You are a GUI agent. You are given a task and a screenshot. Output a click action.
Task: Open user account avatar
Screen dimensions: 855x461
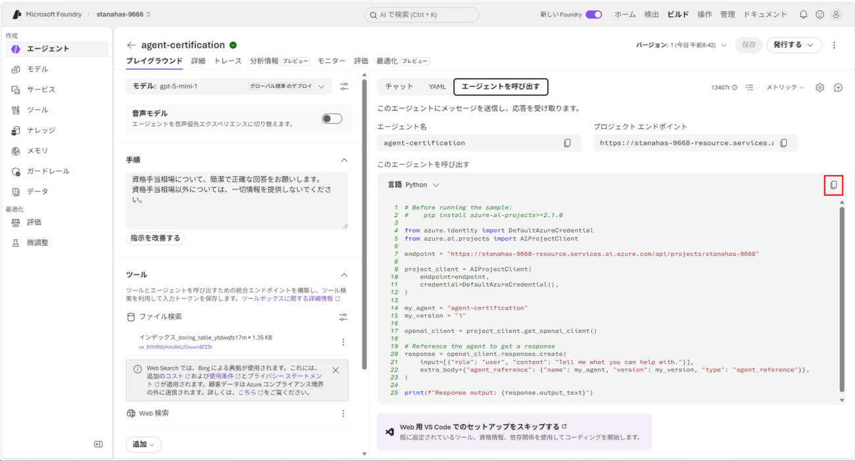coord(836,14)
